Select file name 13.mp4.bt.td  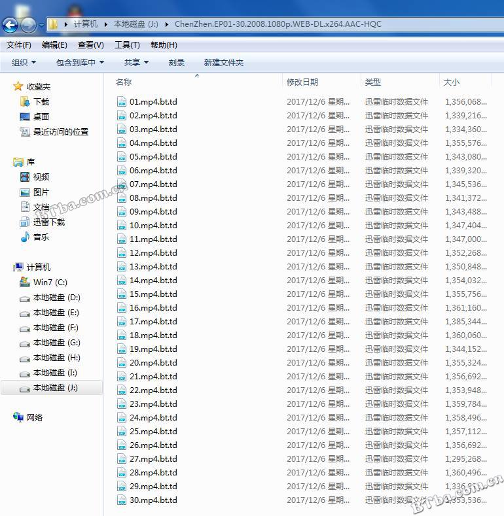[153, 267]
